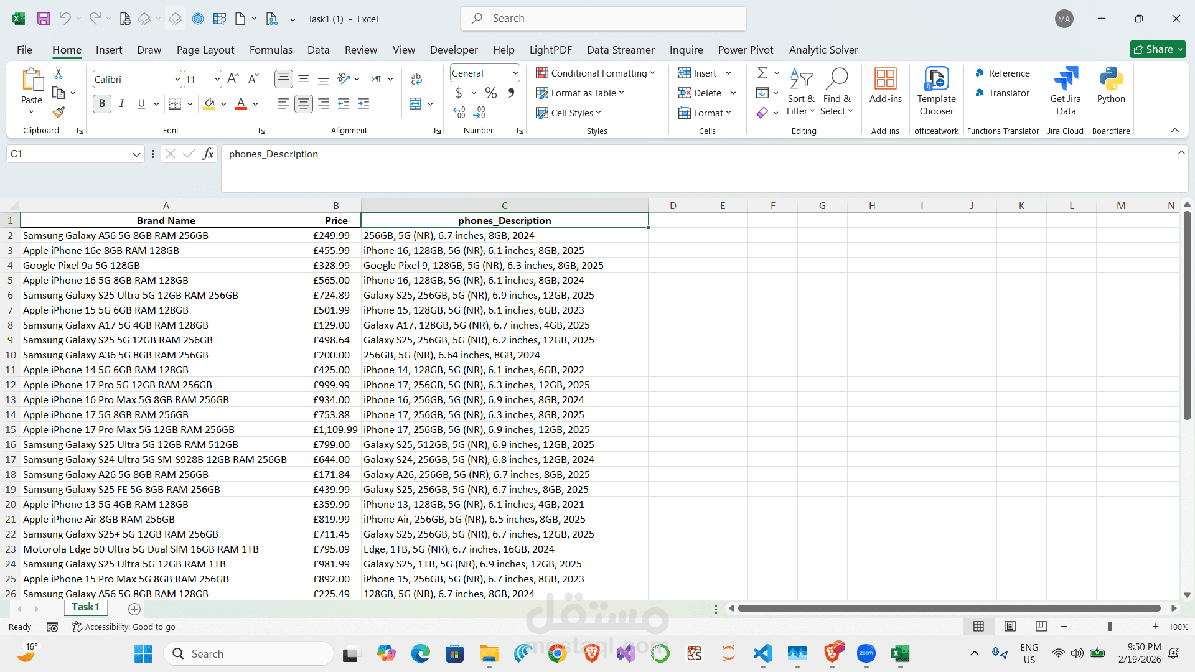The width and height of the screenshot is (1195, 672).
Task: Click the AutoSum sigma icon
Action: point(762,73)
